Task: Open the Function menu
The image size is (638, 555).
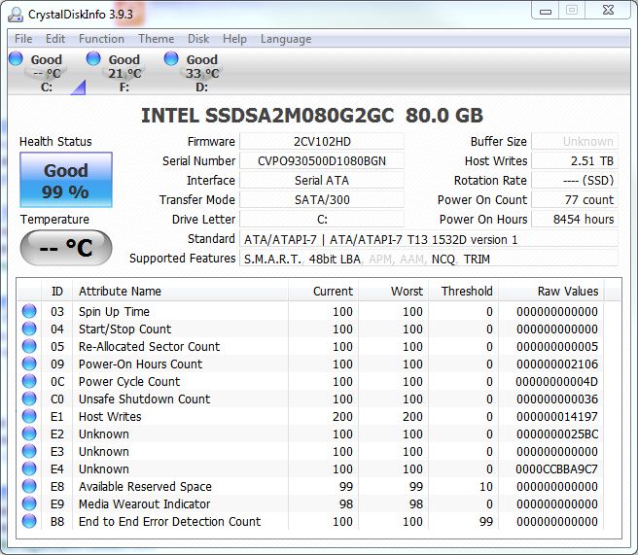Action: point(101,39)
